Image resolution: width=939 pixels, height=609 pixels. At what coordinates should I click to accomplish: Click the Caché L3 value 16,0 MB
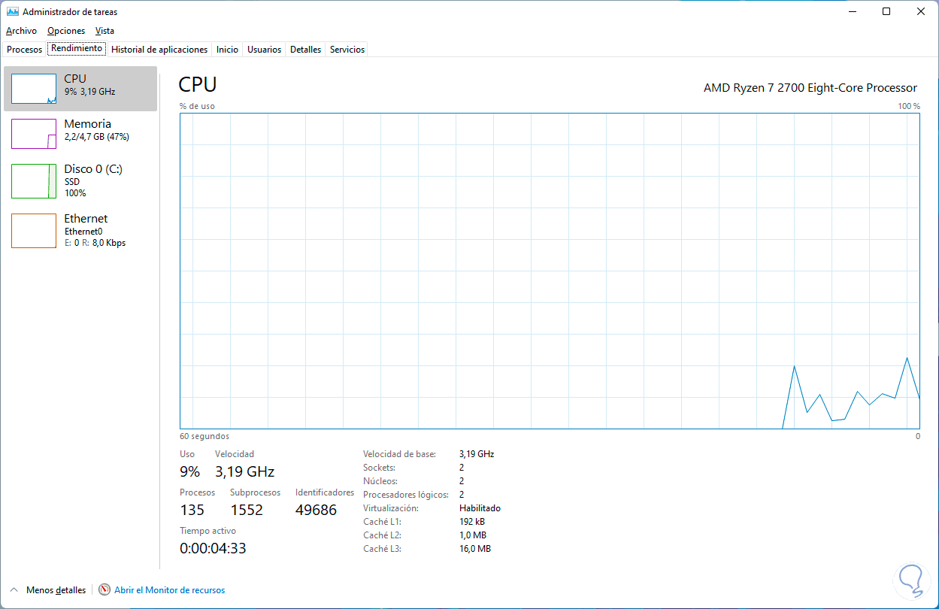(475, 549)
